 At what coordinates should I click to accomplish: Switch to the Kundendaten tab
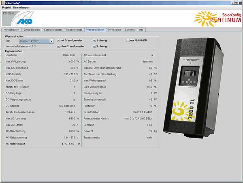pos(11,30)
